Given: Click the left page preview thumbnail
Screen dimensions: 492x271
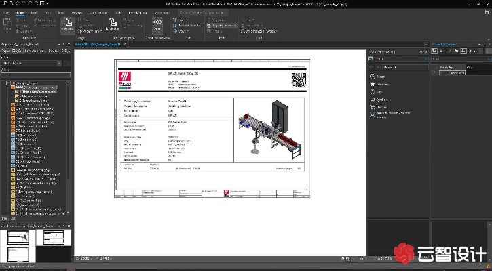Looking at the screenshot, I should click(17, 238).
